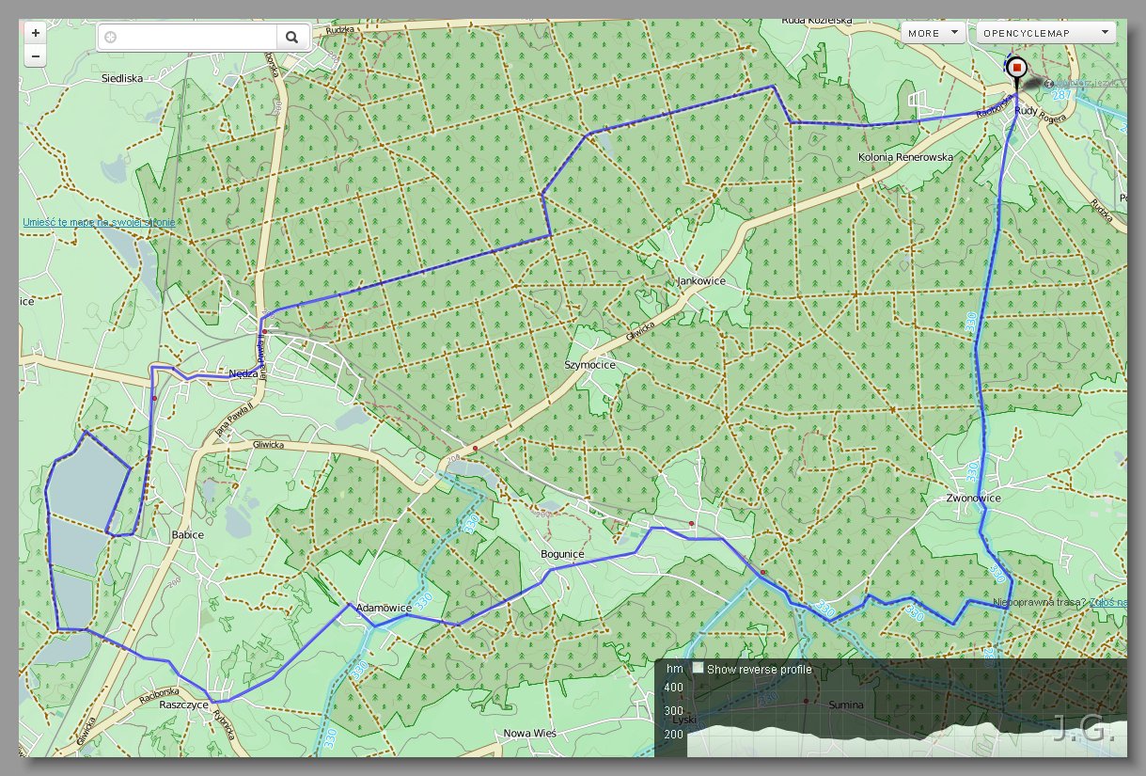
Task: Click the Adamowice label on the map
Action: tap(384, 608)
